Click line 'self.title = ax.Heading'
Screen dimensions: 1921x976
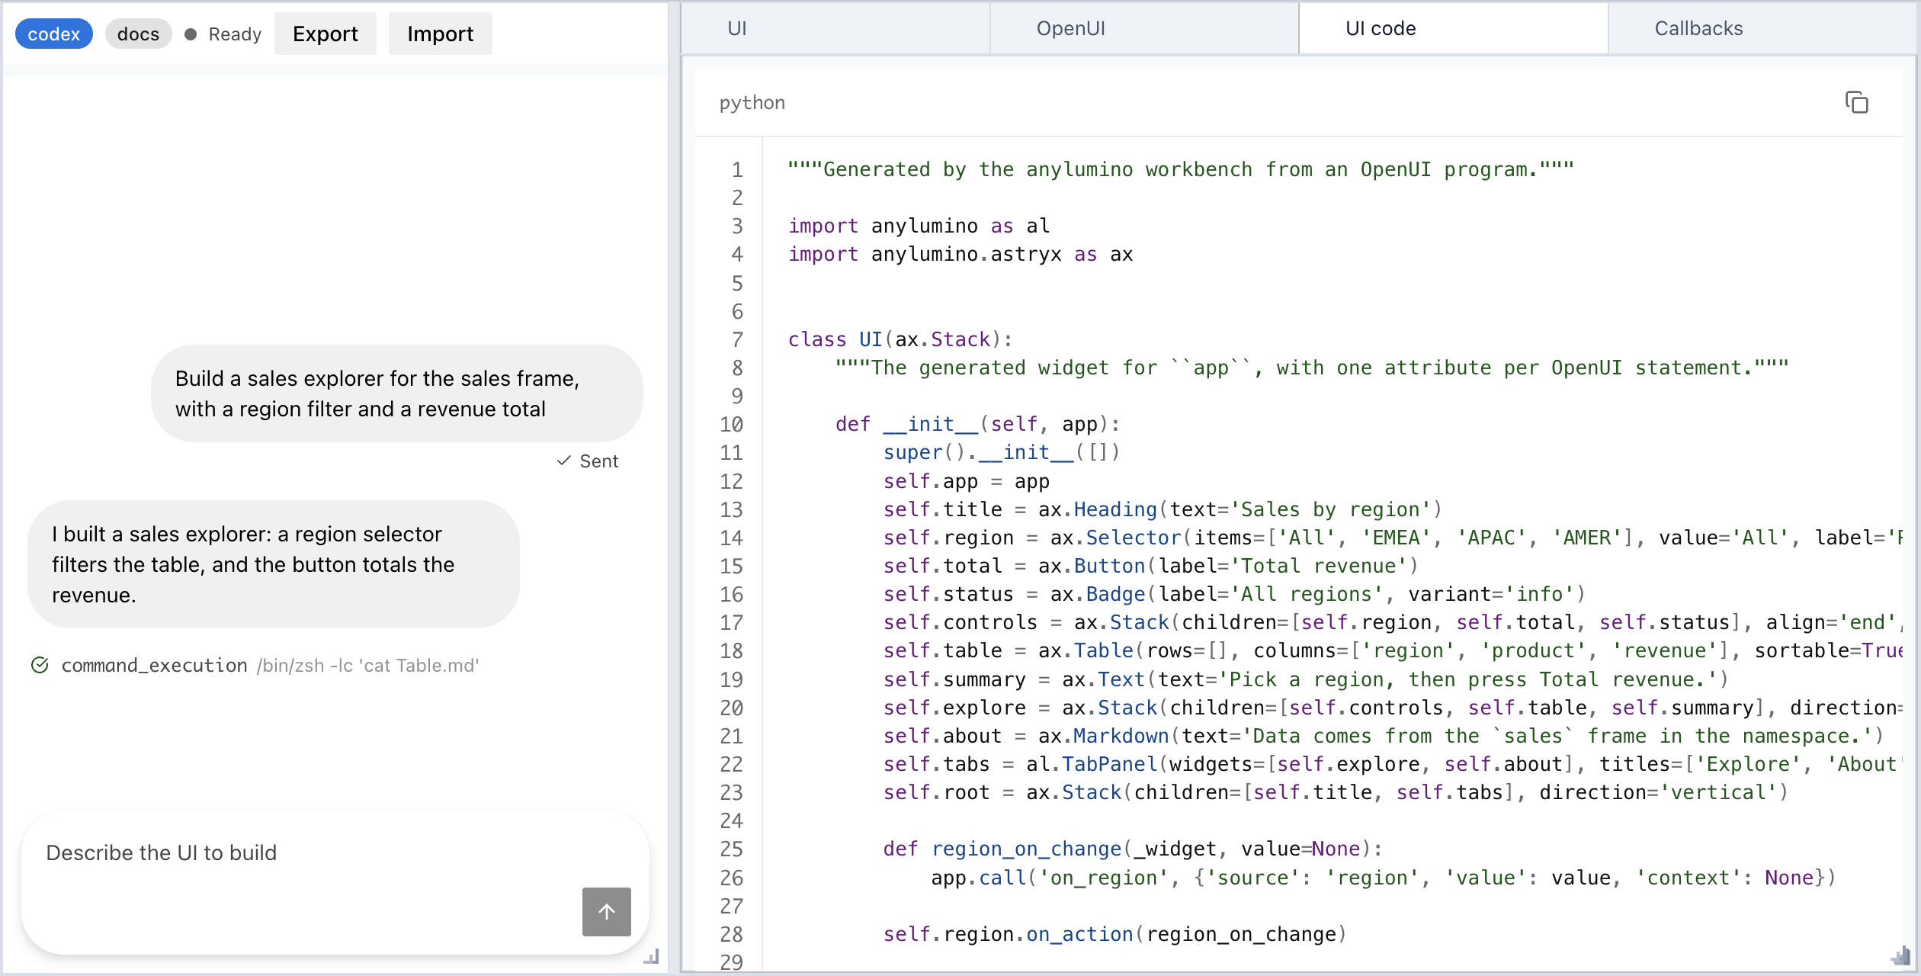(x=1163, y=509)
